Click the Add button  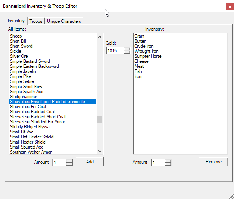point(90,162)
